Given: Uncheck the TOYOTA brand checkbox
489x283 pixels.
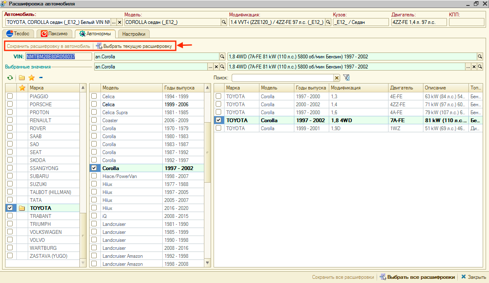Looking at the screenshot, I should click(x=10, y=208).
